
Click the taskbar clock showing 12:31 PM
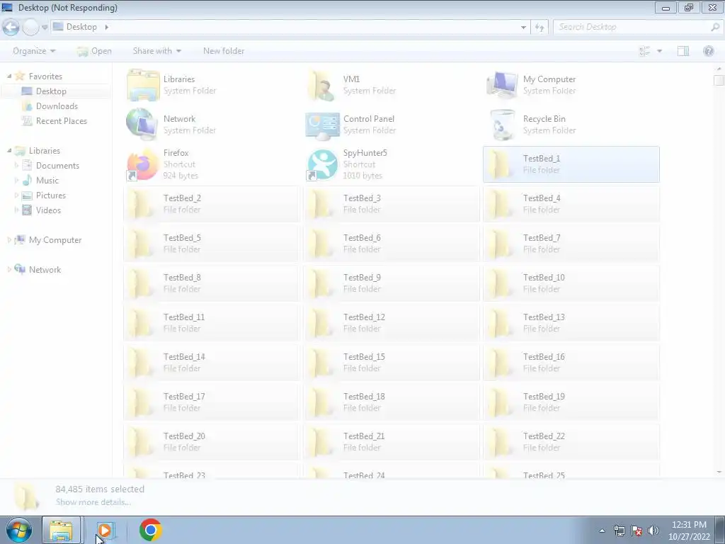(x=689, y=531)
